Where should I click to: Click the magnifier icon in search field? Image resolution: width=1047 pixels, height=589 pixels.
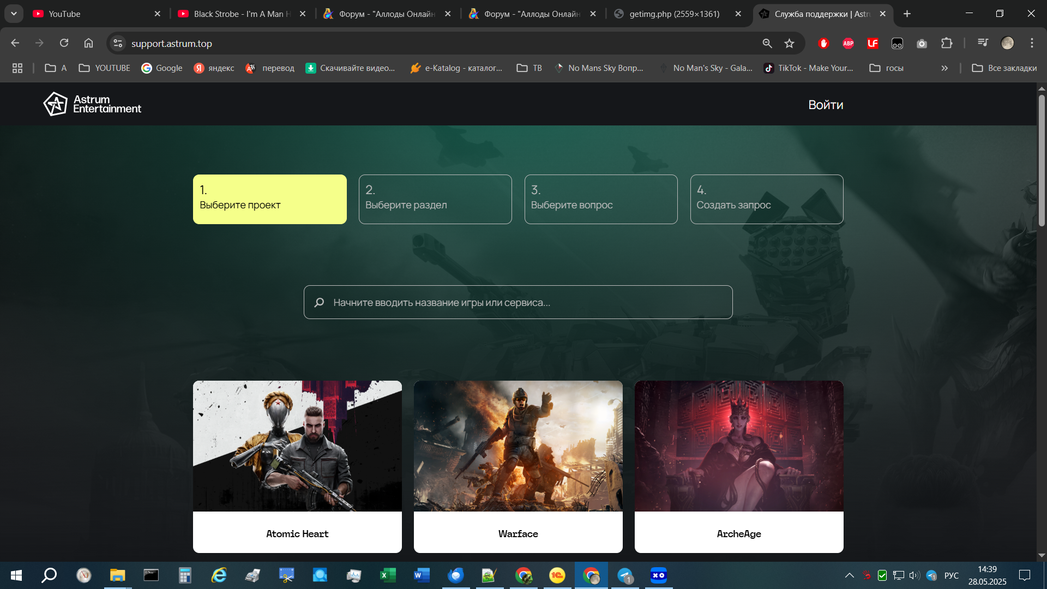(x=320, y=302)
